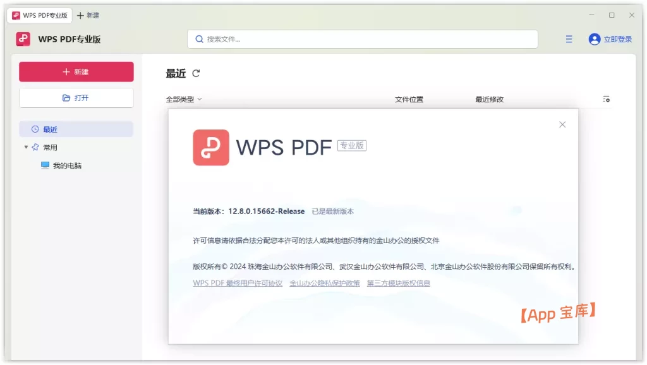Click the 搜索文件 search input field
The height and width of the screenshot is (365, 647).
363,39
